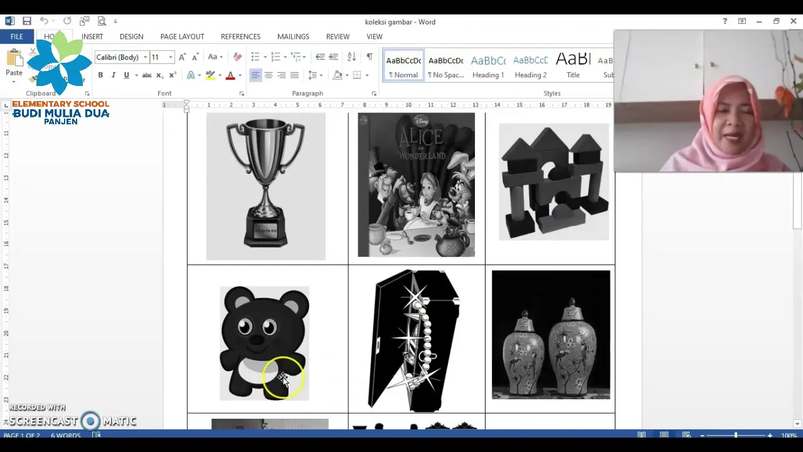
Task: Open the font size dropdown
Action: pos(170,57)
